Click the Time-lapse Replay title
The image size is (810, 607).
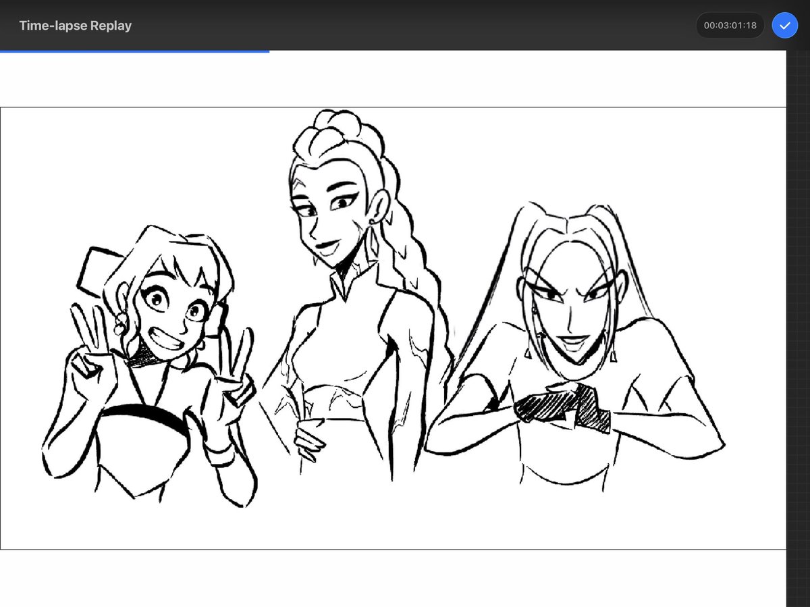[x=75, y=26]
